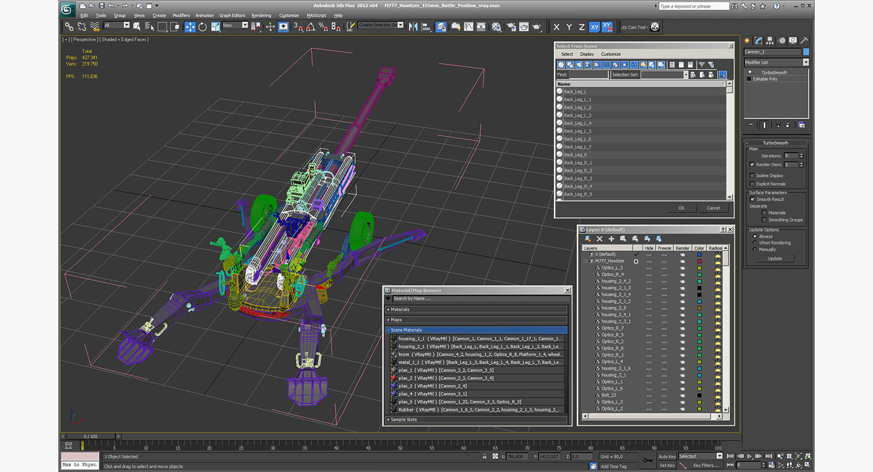
Task: Toggle Percent Snap in toolbar
Action: (x=323, y=27)
